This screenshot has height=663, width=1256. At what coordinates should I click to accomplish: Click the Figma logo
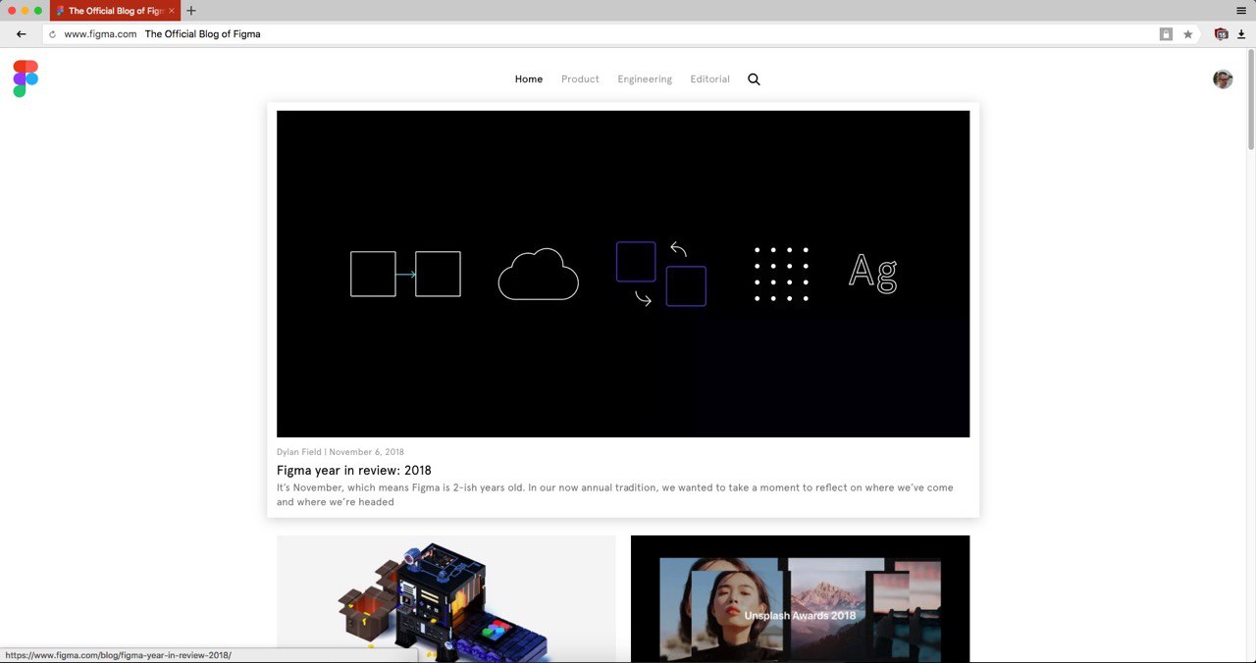26,78
